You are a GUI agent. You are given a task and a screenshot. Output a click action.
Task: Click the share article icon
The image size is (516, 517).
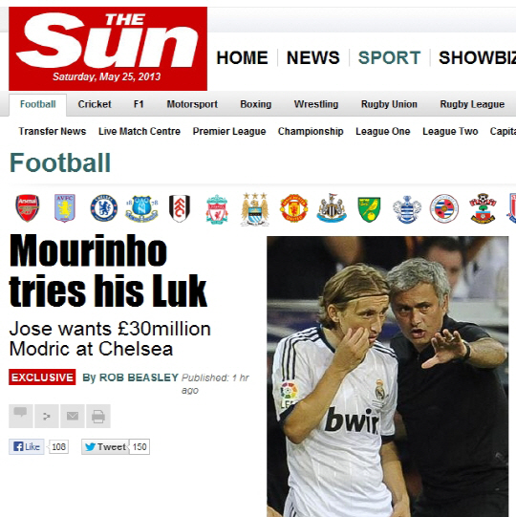point(47,416)
